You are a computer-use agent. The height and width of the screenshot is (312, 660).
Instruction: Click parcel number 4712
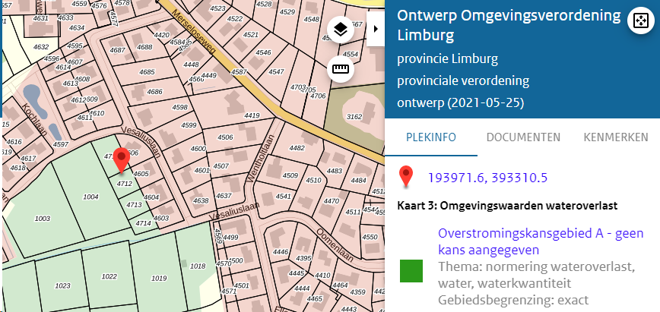point(125,184)
